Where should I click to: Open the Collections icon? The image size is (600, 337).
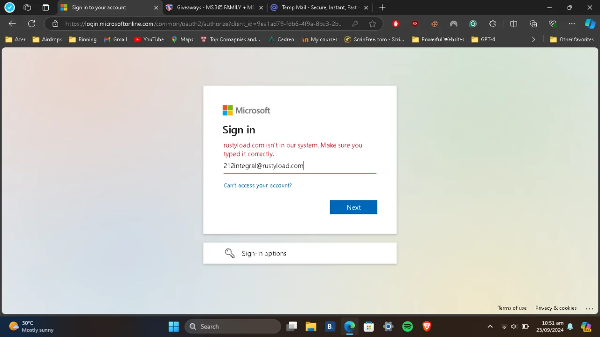pyautogui.click(x=533, y=24)
